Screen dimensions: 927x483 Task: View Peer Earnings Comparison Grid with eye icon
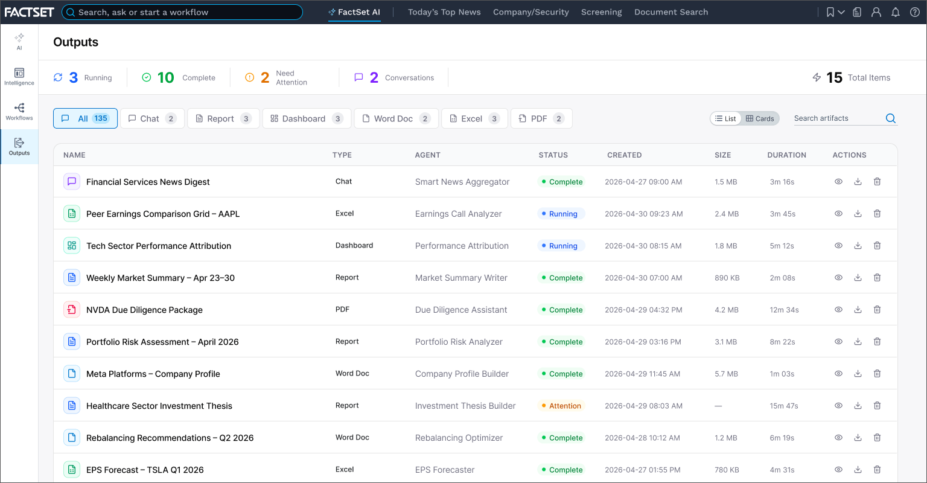[838, 213]
